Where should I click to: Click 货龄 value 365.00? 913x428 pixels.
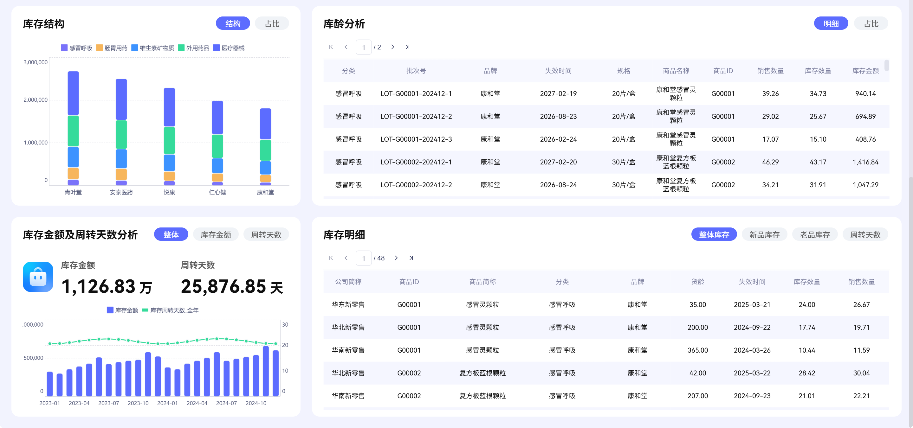pyautogui.click(x=697, y=350)
